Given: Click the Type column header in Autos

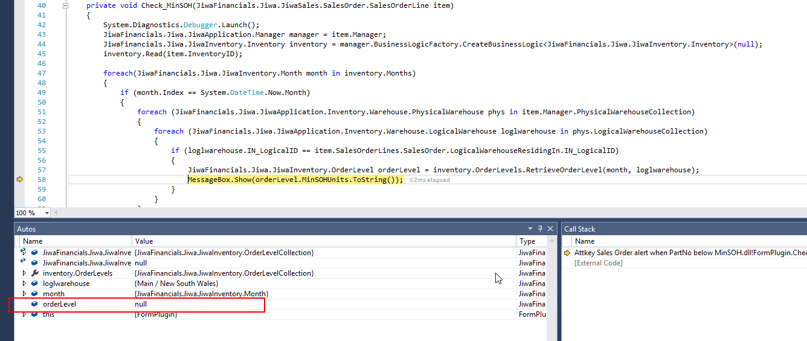Looking at the screenshot, I should click(527, 241).
